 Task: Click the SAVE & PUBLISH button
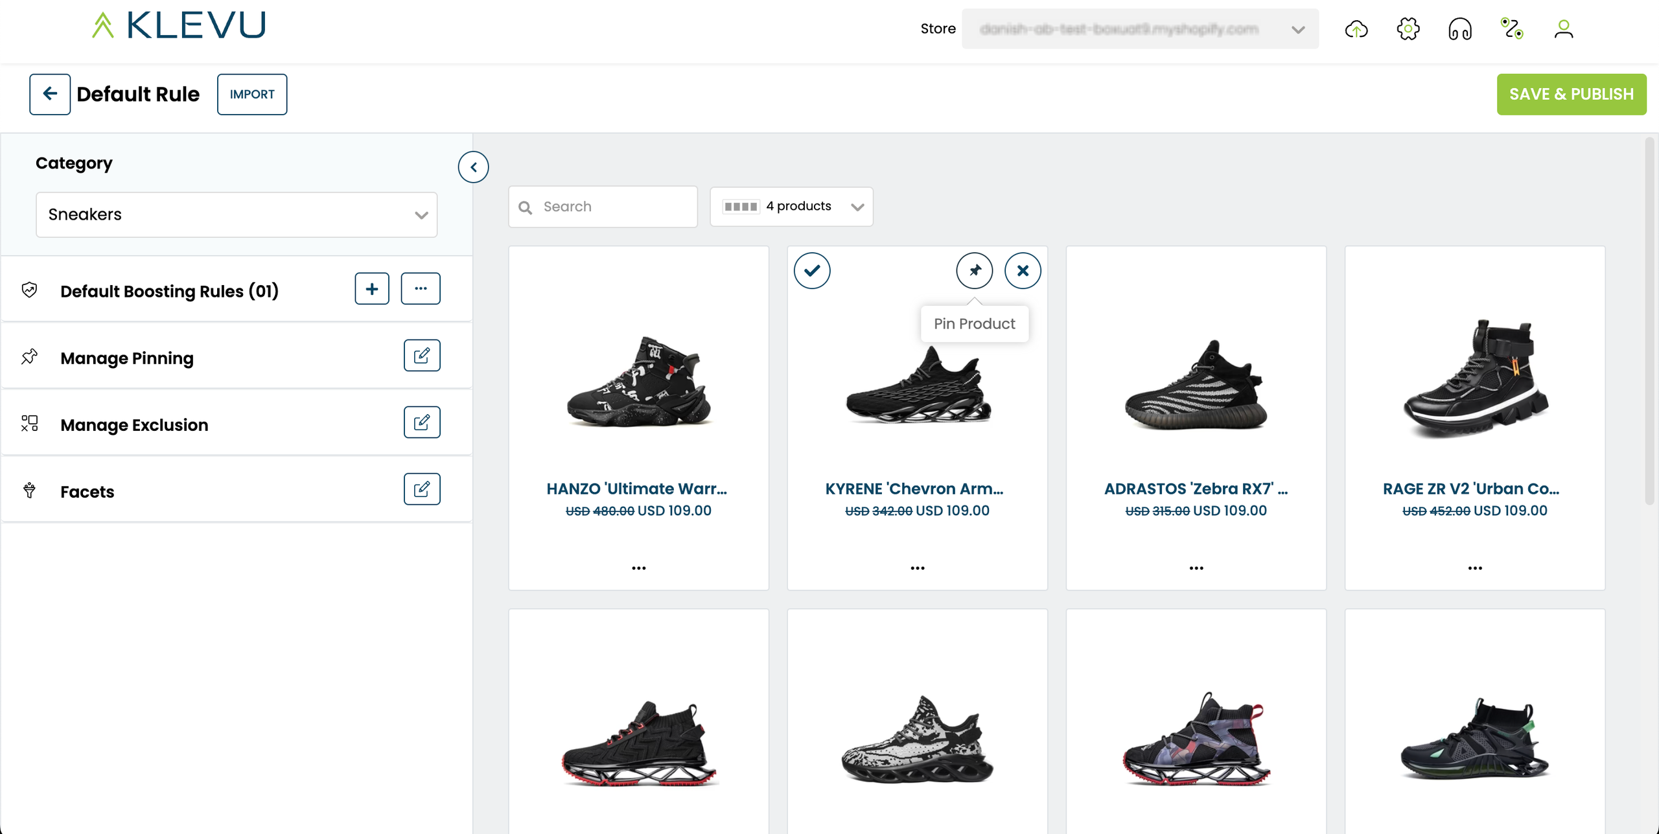point(1571,95)
